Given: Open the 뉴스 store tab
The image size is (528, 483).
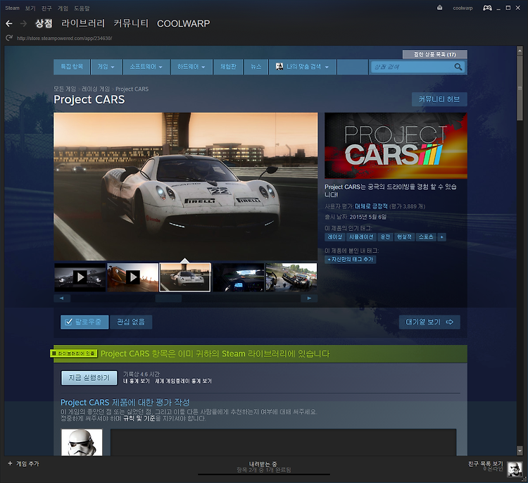Looking at the screenshot, I should coord(256,67).
